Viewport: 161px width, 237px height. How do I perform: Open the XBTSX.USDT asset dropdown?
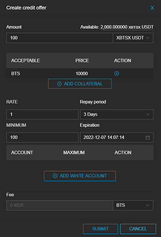(133, 38)
